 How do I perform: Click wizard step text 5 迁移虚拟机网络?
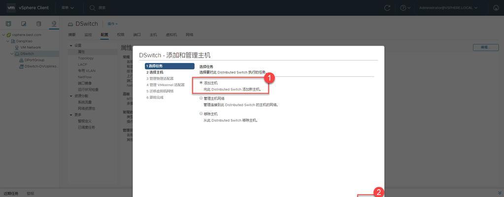pyautogui.click(x=160, y=91)
